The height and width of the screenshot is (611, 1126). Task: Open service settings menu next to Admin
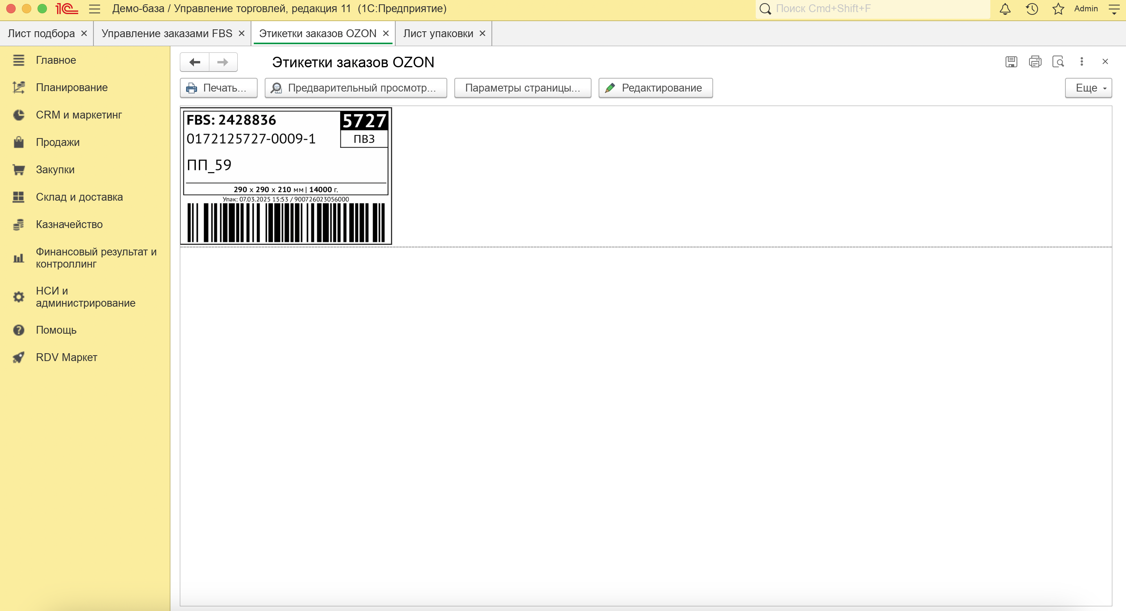1114,9
